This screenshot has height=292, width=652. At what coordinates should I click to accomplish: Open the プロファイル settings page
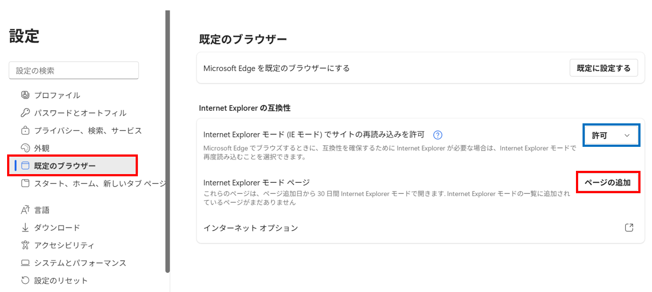pyautogui.click(x=57, y=95)
